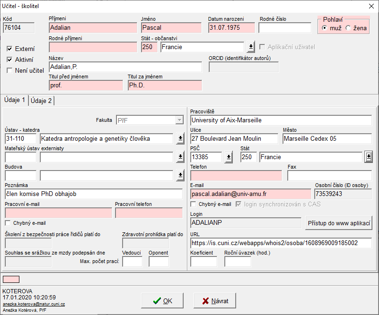Toggle the Aktivní checkbox
Viewport: 379px width, 315px height.
tap(9, 60)
